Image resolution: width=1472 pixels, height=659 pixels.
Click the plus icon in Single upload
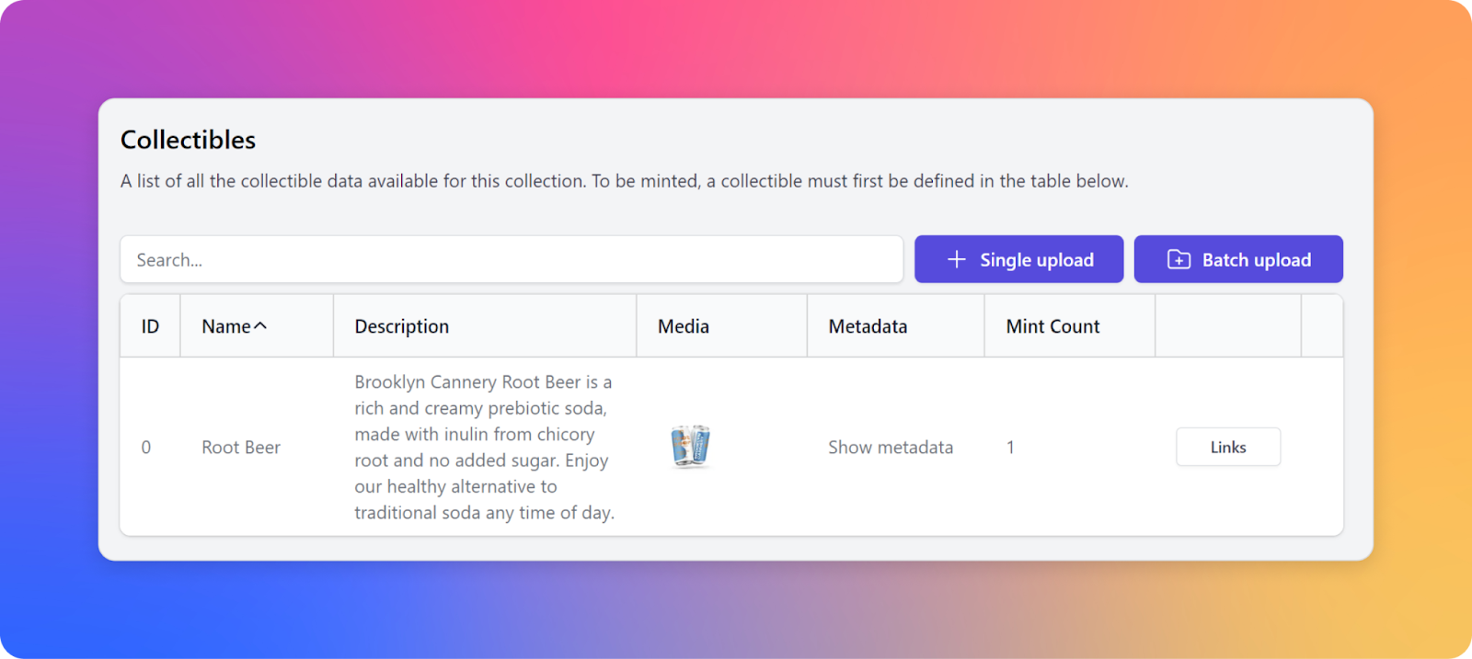[x=957, y=259]
